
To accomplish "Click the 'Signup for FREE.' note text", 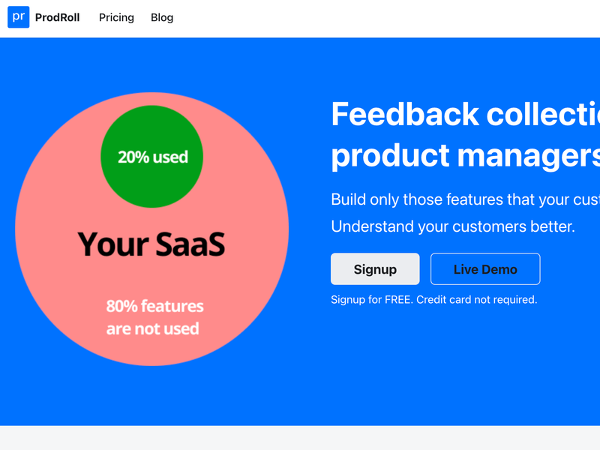I will click(x=372, y=300).
